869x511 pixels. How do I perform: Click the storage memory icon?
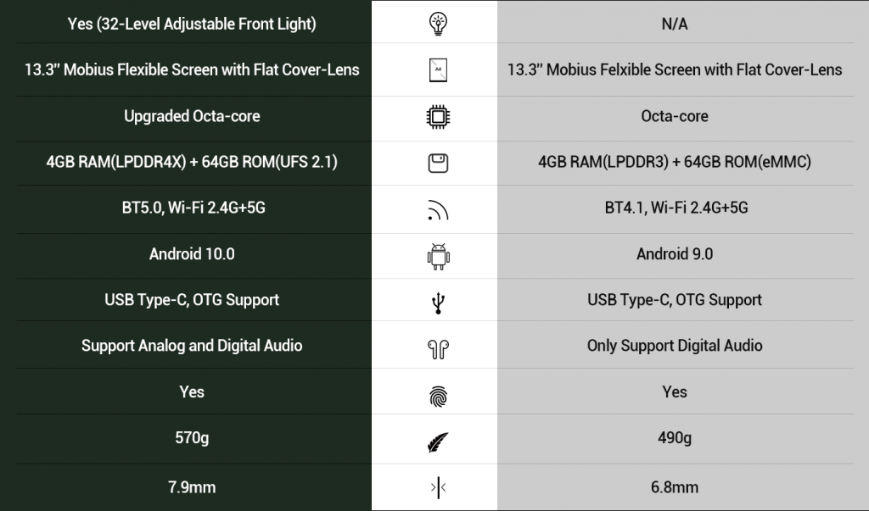point(439,164)
